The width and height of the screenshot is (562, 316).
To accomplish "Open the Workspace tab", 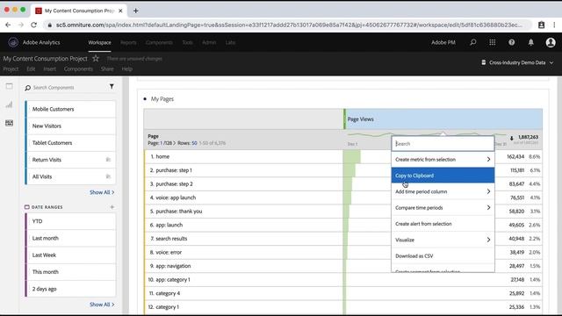I will pos(99,42).
